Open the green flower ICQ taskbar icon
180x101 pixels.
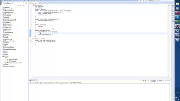[177, 22]
